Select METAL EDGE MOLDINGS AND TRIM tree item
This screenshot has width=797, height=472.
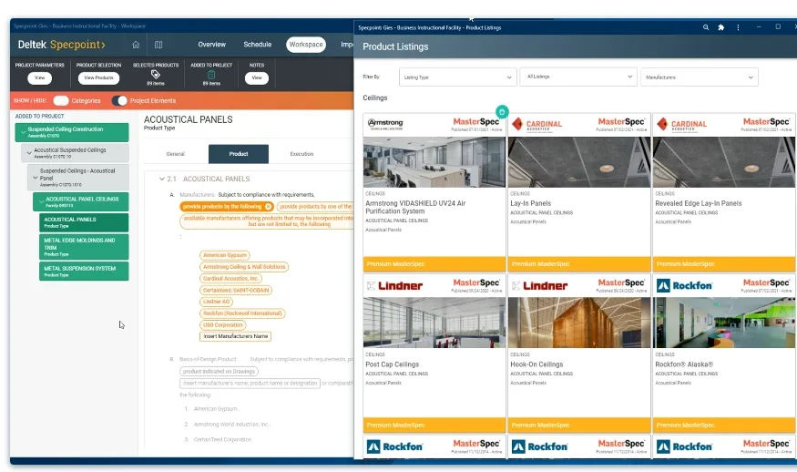[x=84, y=247]
